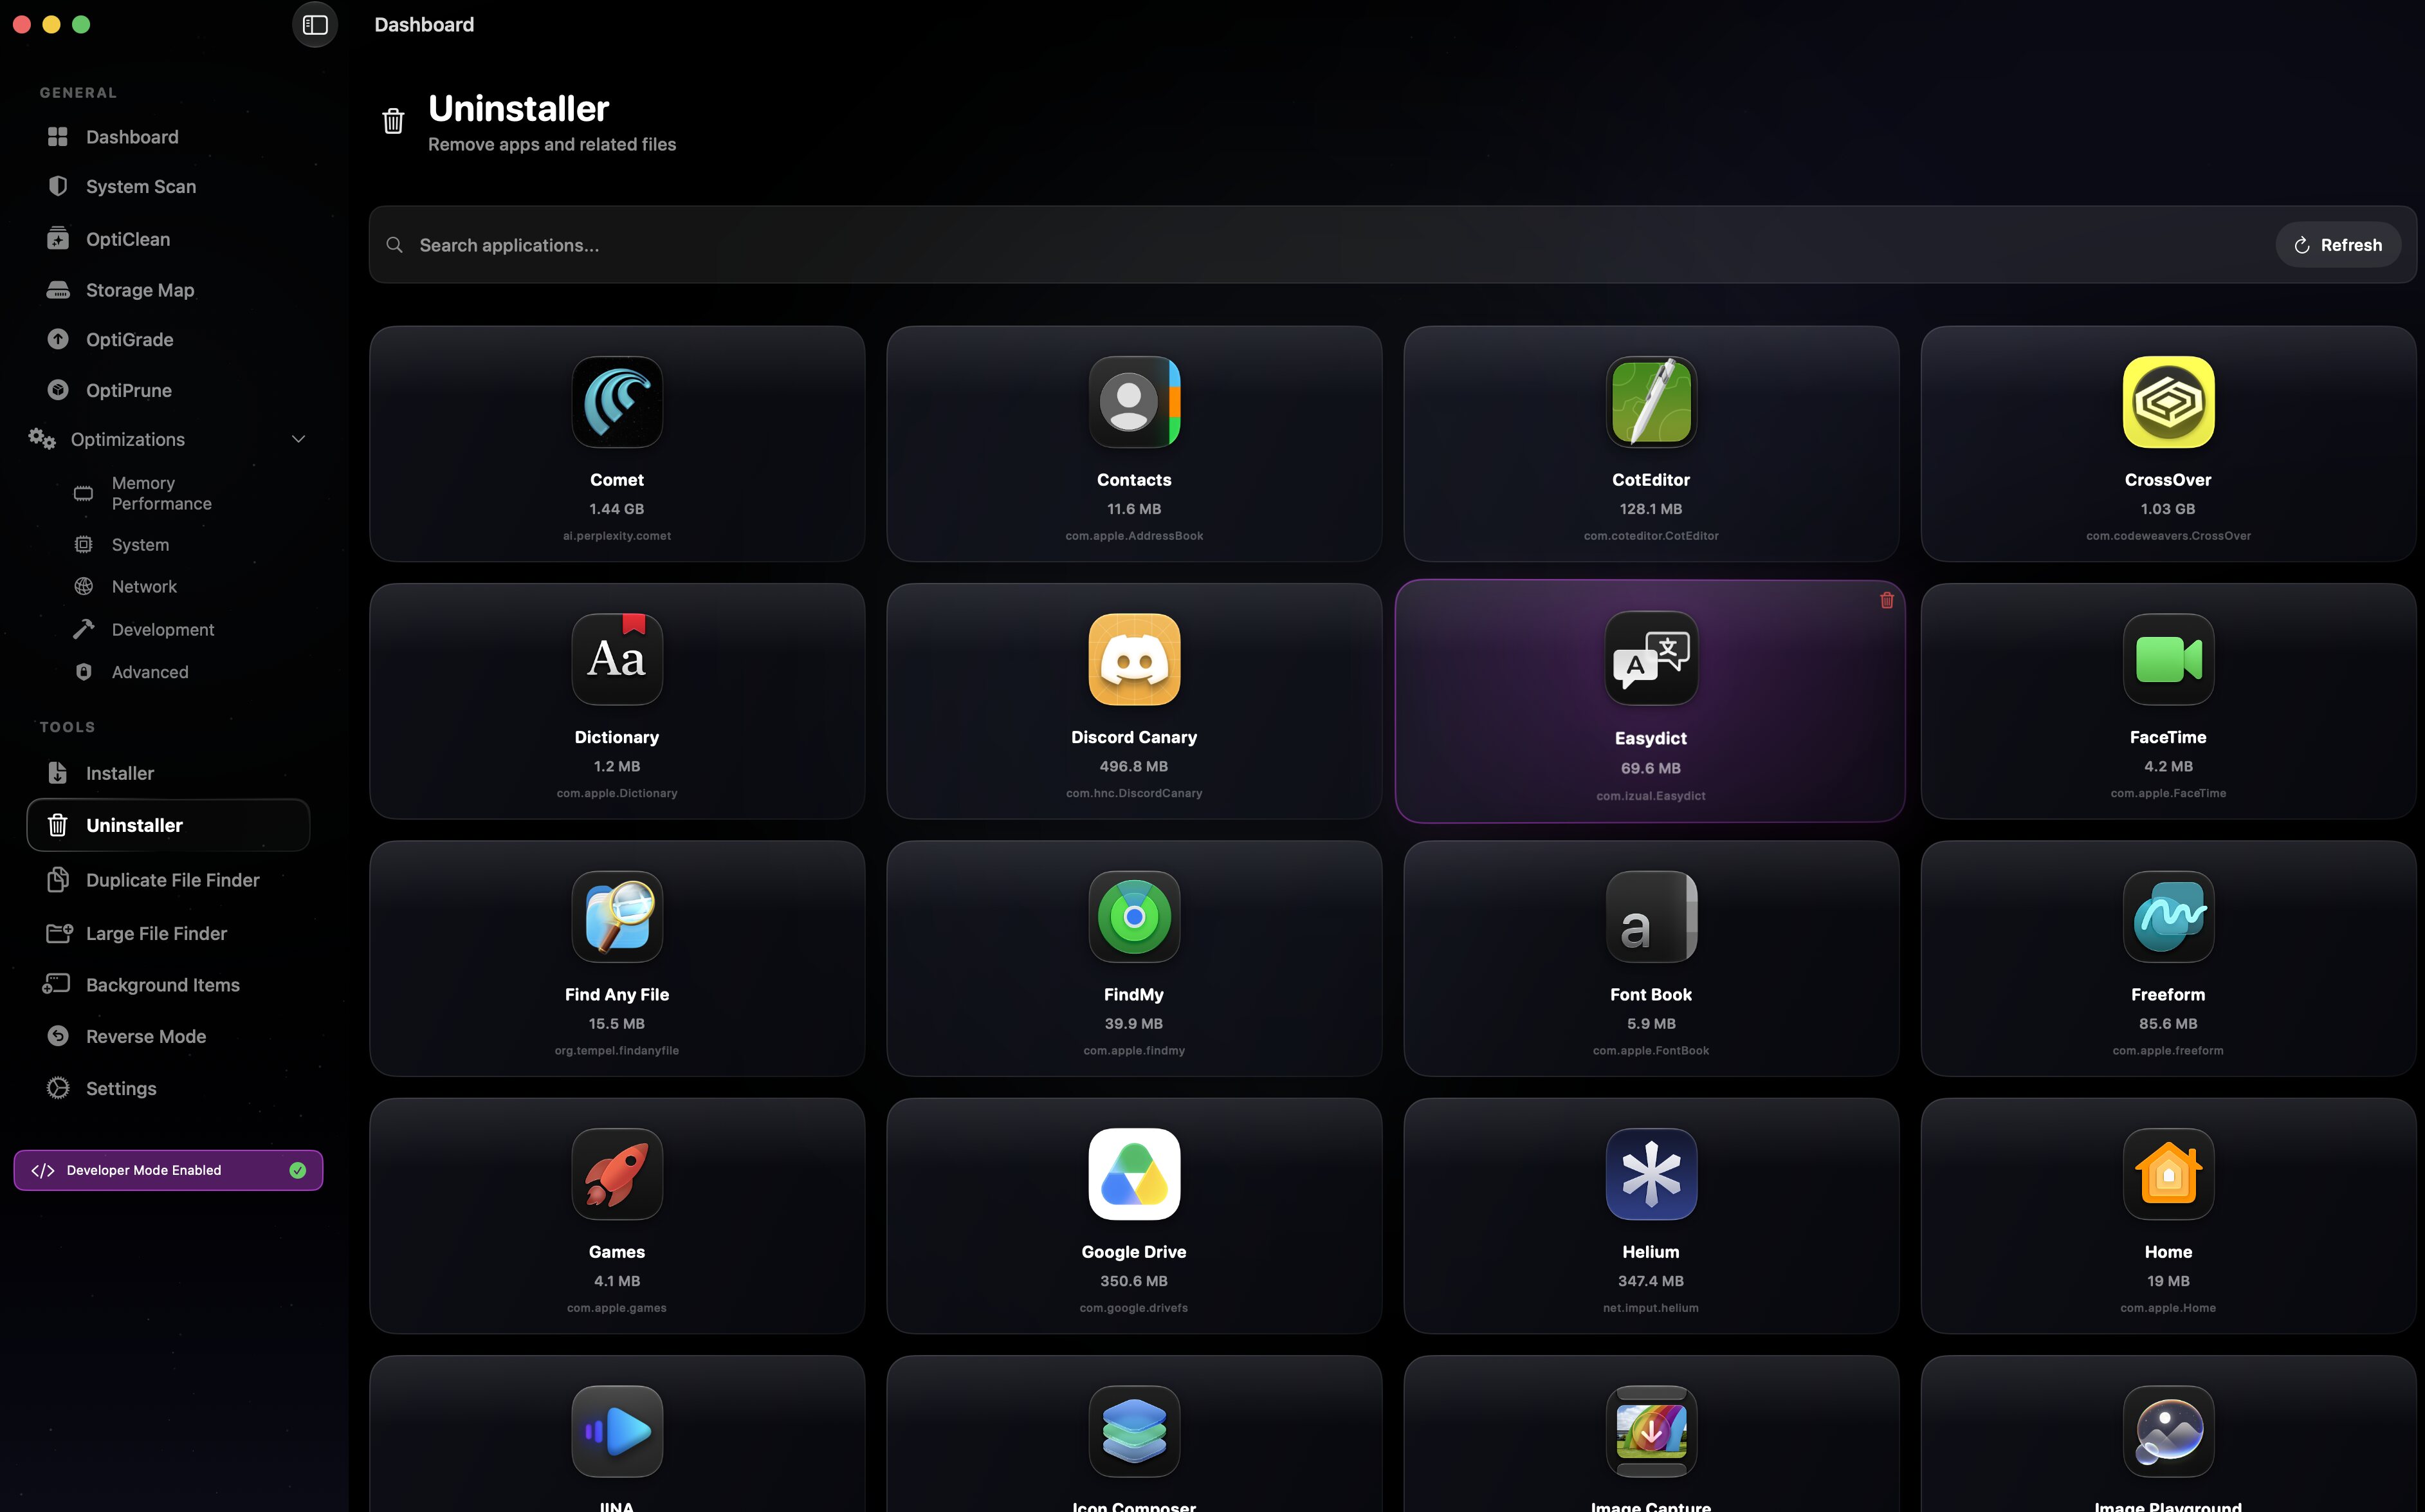
Task: Click com.izual.Easydict bundle ID text
Action: pos(1651,796)
